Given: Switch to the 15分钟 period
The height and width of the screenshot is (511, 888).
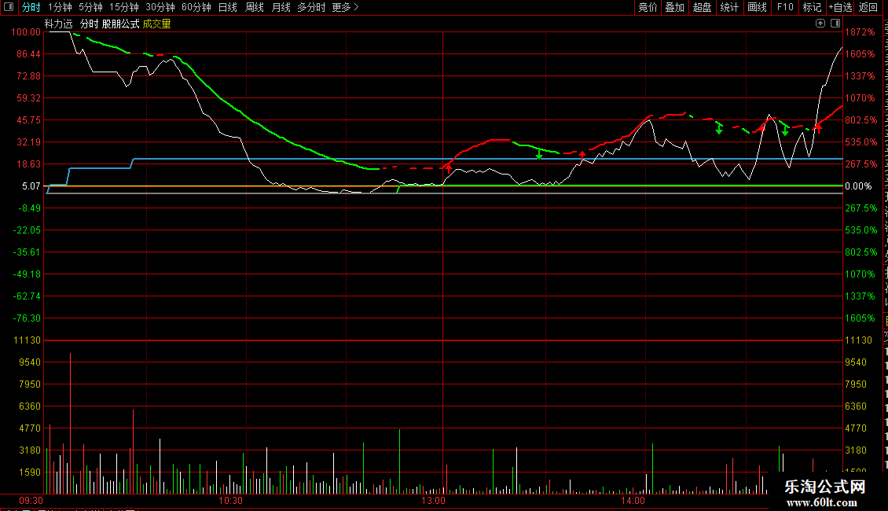Looking at the screenshot, I should pos(124,7).
